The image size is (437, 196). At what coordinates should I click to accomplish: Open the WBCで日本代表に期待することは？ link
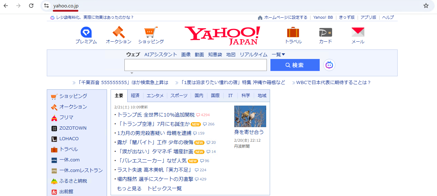pos(334,83)
